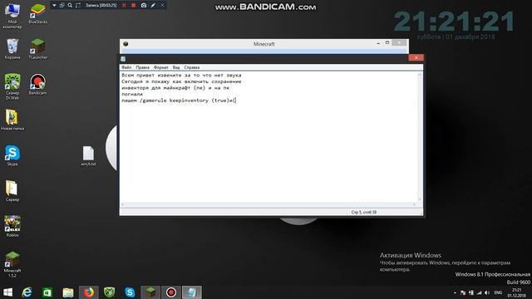Open the green shield app in taskbar
The image size is (532, 299).
coord(109,292)
